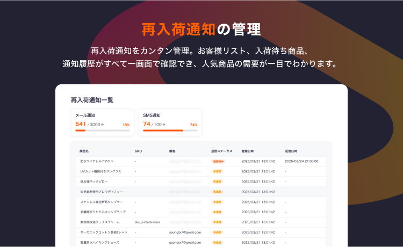Select the ステンレス真空断熱タンブラー product

pyautogui.click(x=102, y=202)
